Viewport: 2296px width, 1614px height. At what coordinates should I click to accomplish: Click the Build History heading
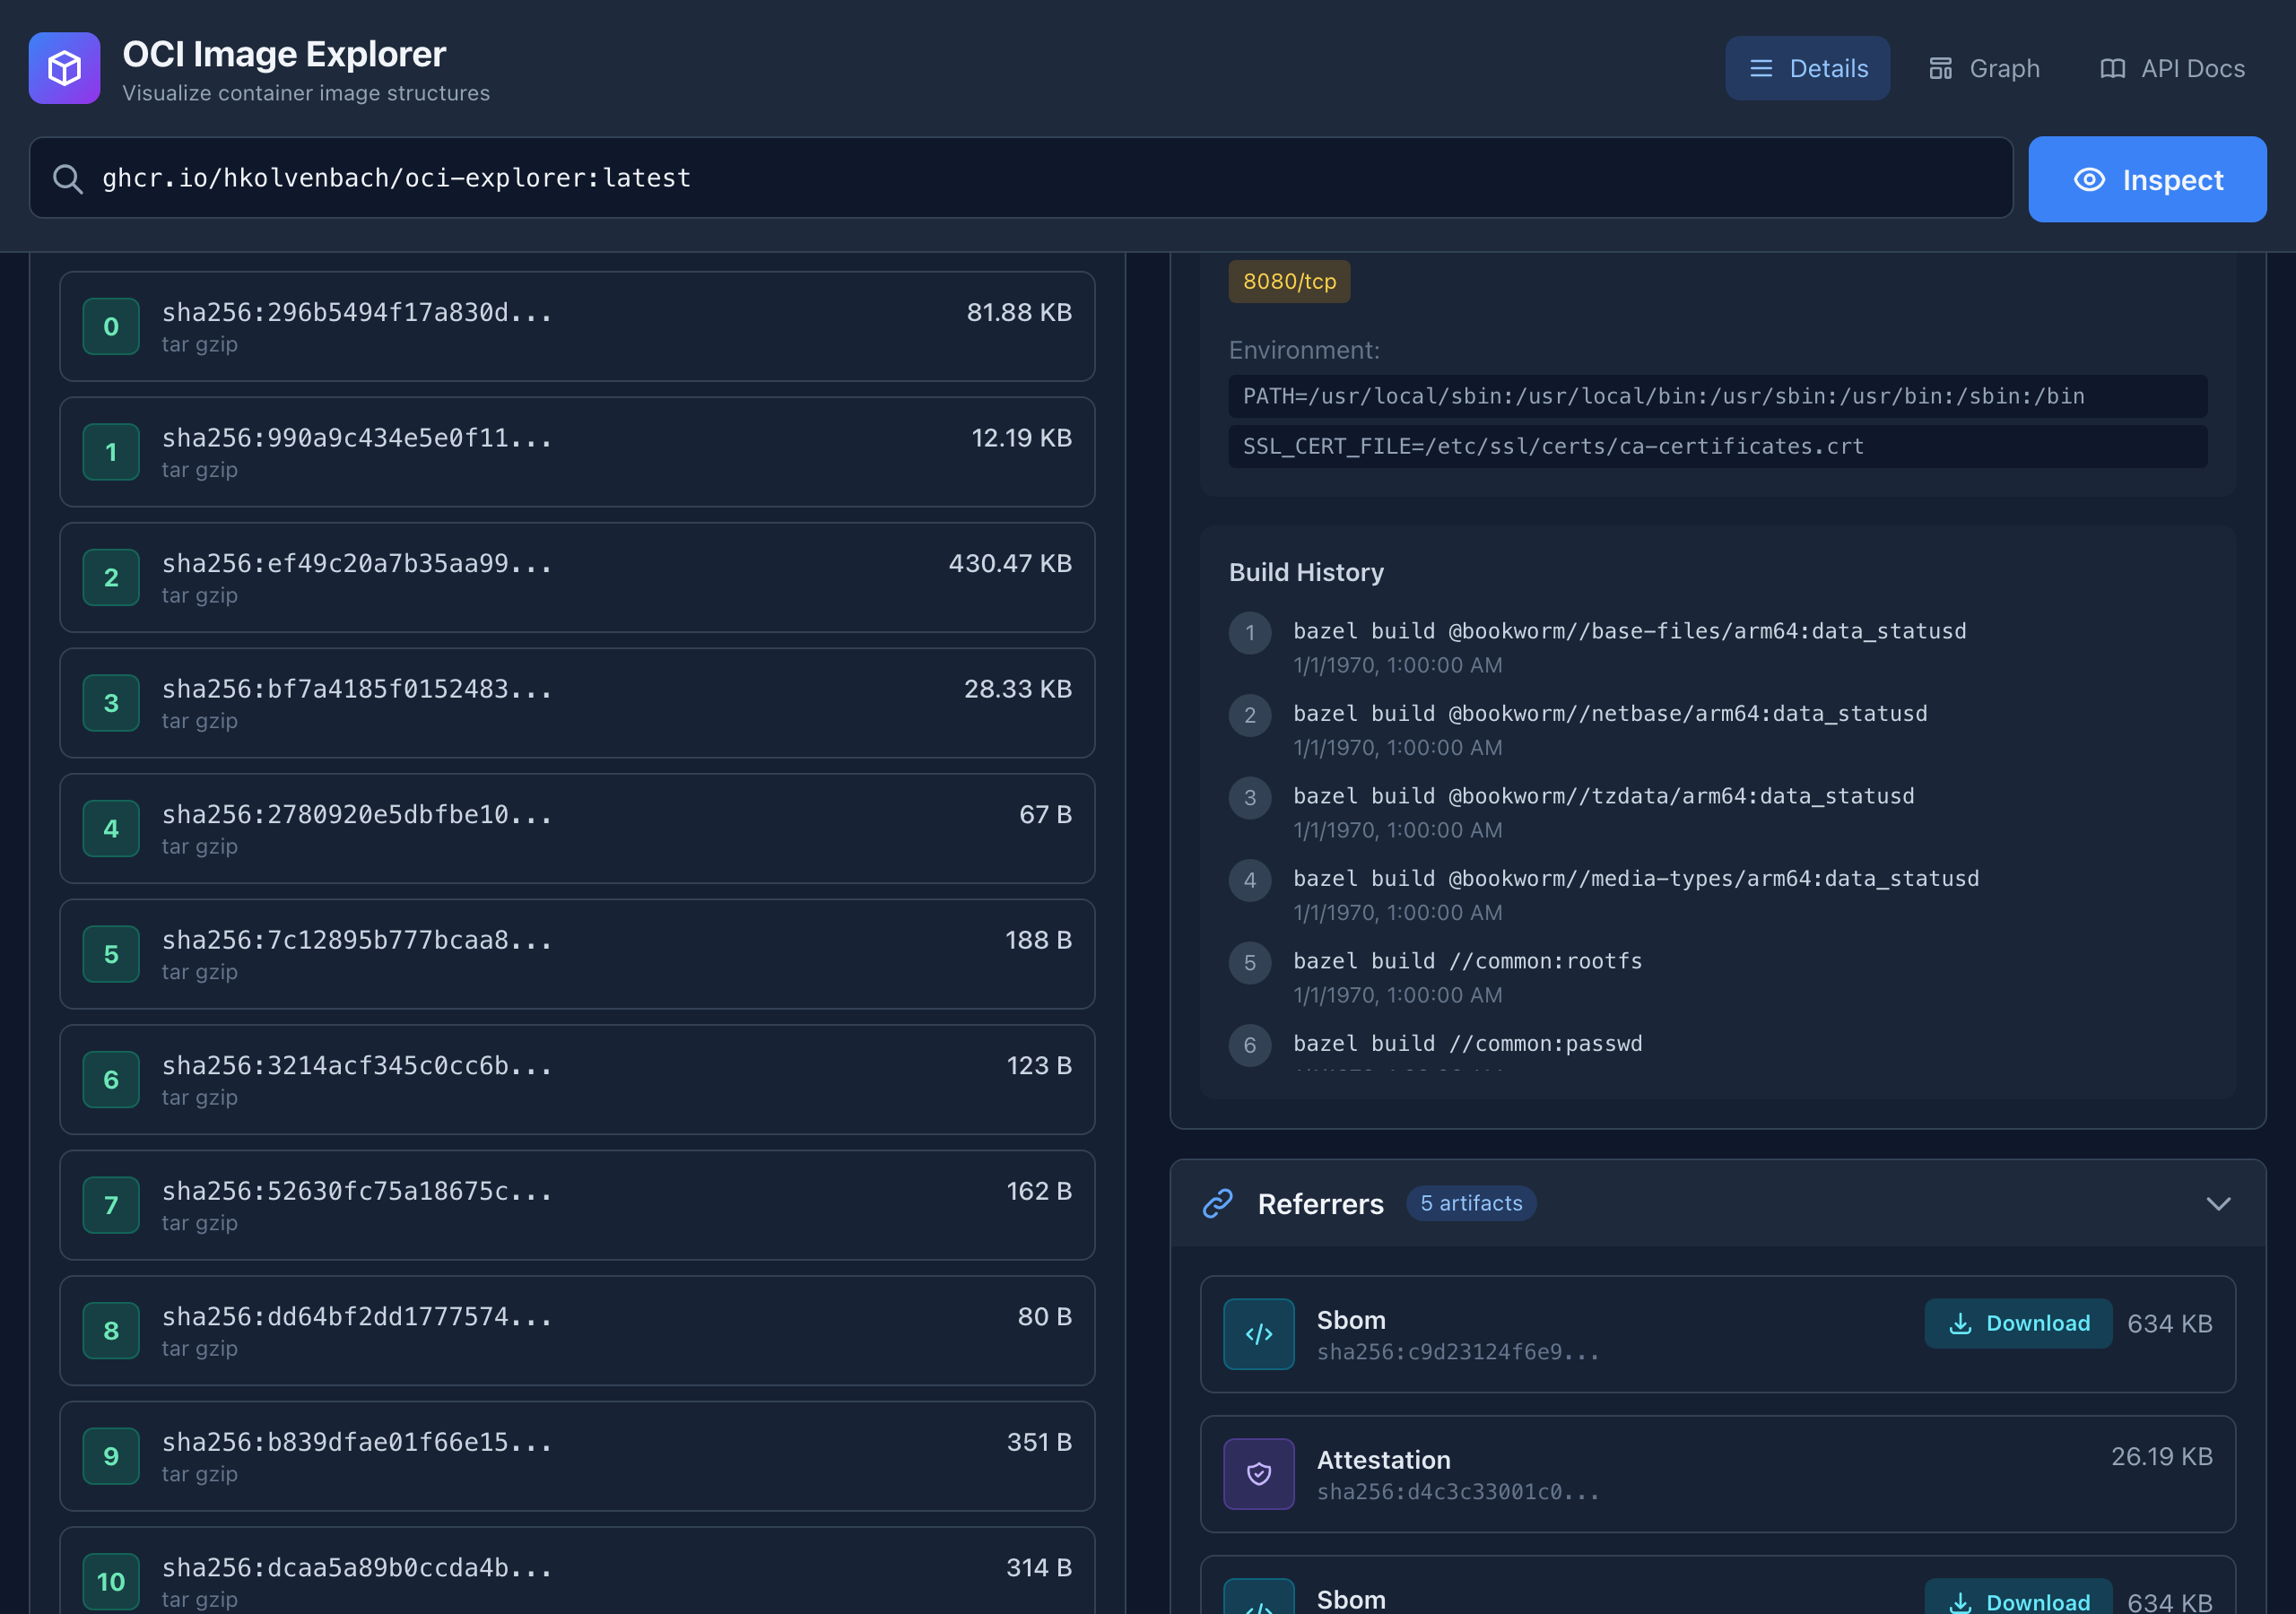coord(1306,572)
